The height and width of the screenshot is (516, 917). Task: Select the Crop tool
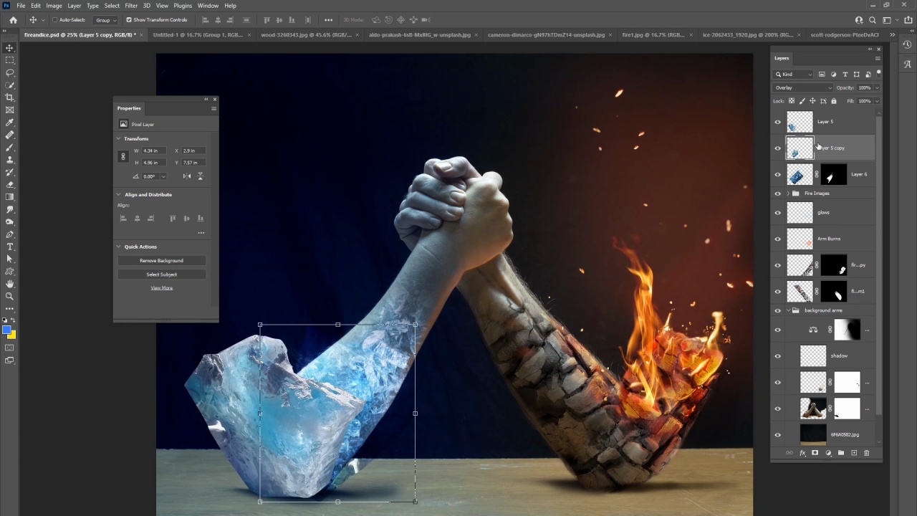[x=9, y=97]
